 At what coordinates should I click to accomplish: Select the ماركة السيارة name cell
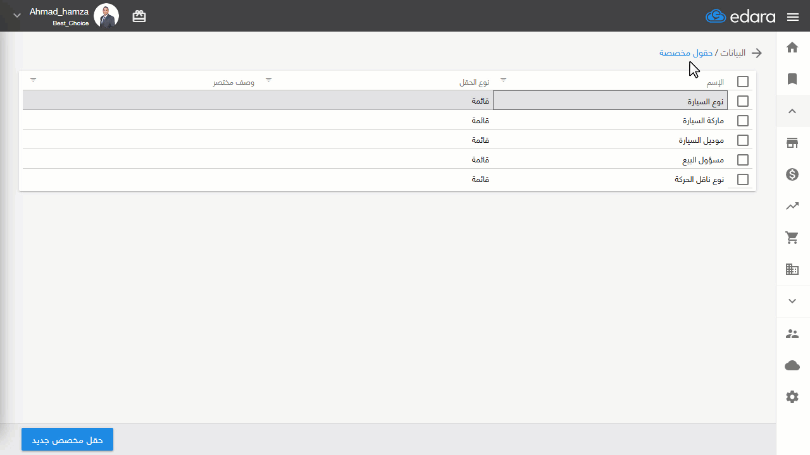610,121
